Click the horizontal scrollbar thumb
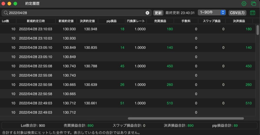260x135 pixels. click(x=186, y=119)
